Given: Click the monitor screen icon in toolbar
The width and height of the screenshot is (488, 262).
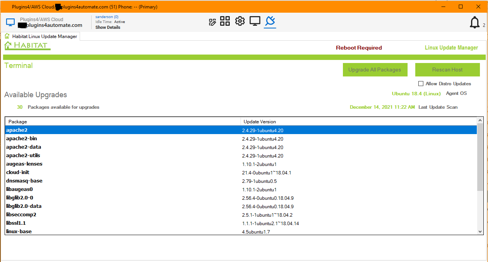Looking at the screenshot, I should (x=255, y=21).
